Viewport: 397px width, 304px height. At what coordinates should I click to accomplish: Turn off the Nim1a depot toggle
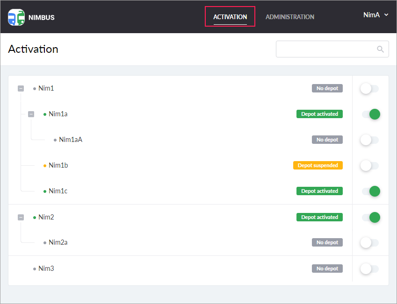pyautogui.click(x=370, y=114)
